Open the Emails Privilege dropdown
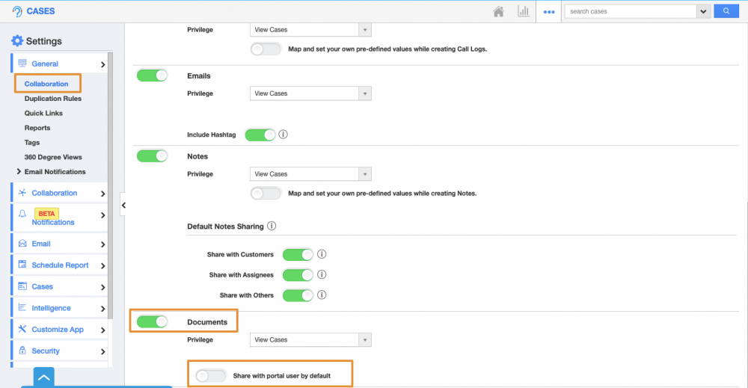The width and height of the screenshot is (748, 388). tap(310, 93)
